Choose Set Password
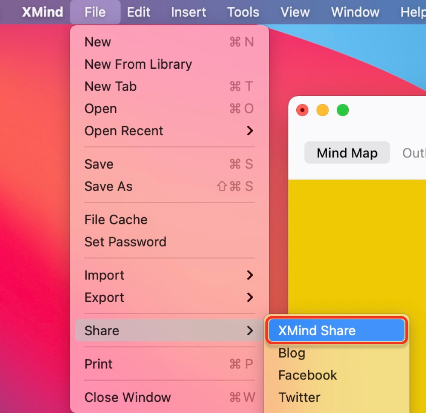Image resolution: width=426 pixels, height=413 pixels. (x=170, y=242)
